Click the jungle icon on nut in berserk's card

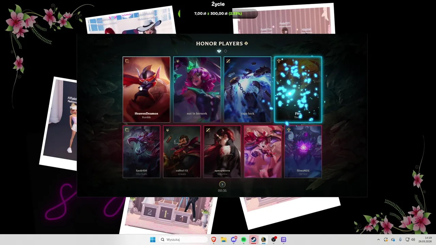point(177,61)
